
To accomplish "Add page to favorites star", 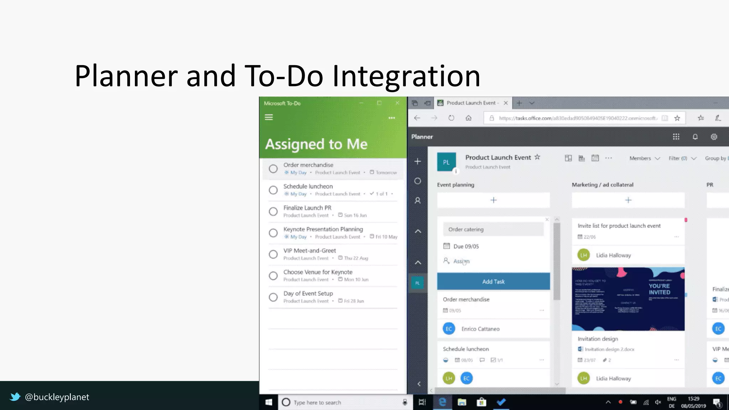I will coord(677,118).
